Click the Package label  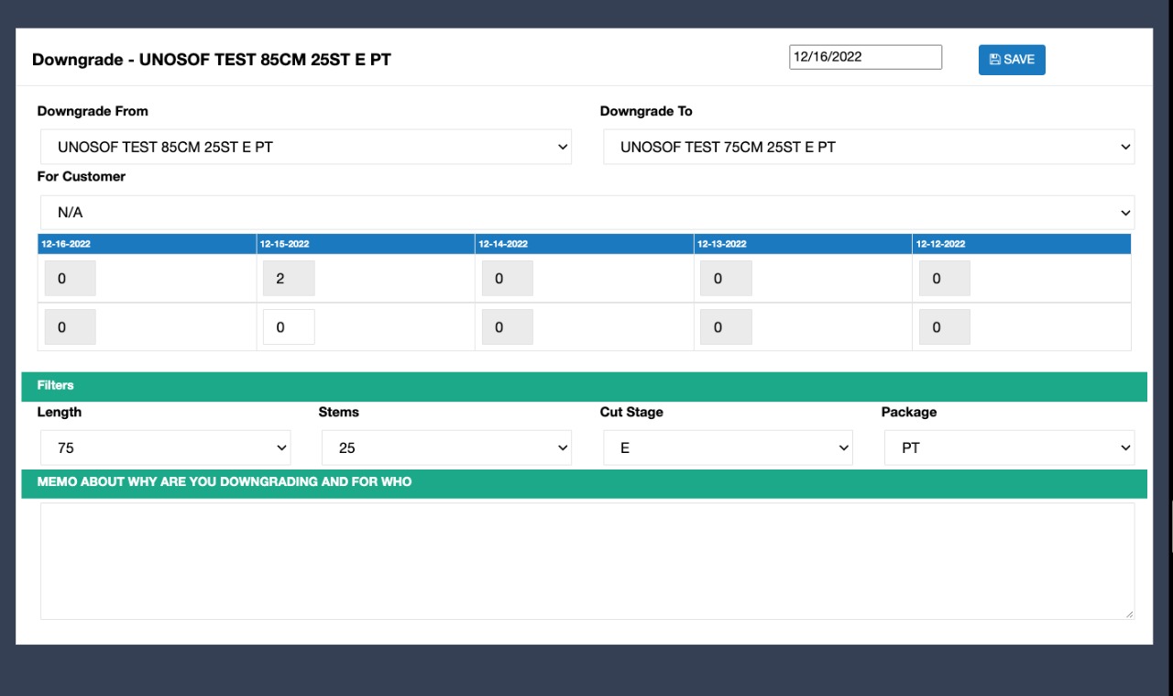[909, 413]
